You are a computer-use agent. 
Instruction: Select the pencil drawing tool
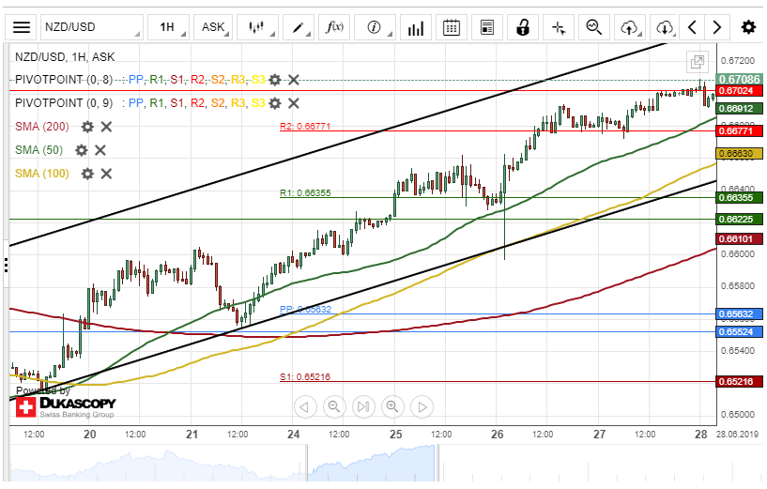click(x=300, y=27)
